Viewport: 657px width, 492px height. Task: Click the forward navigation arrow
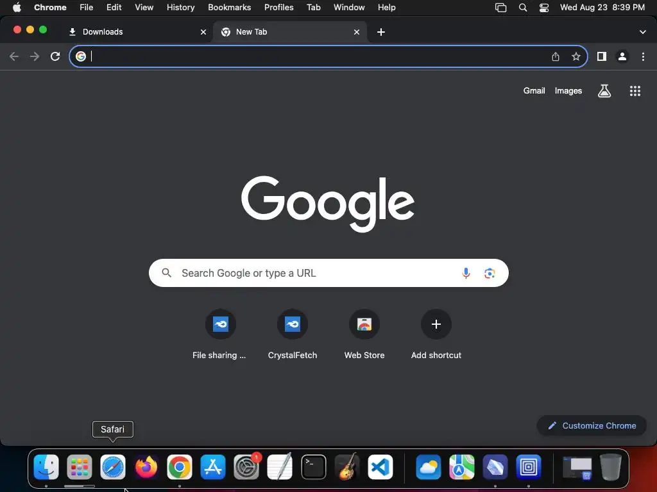(35, 56)
